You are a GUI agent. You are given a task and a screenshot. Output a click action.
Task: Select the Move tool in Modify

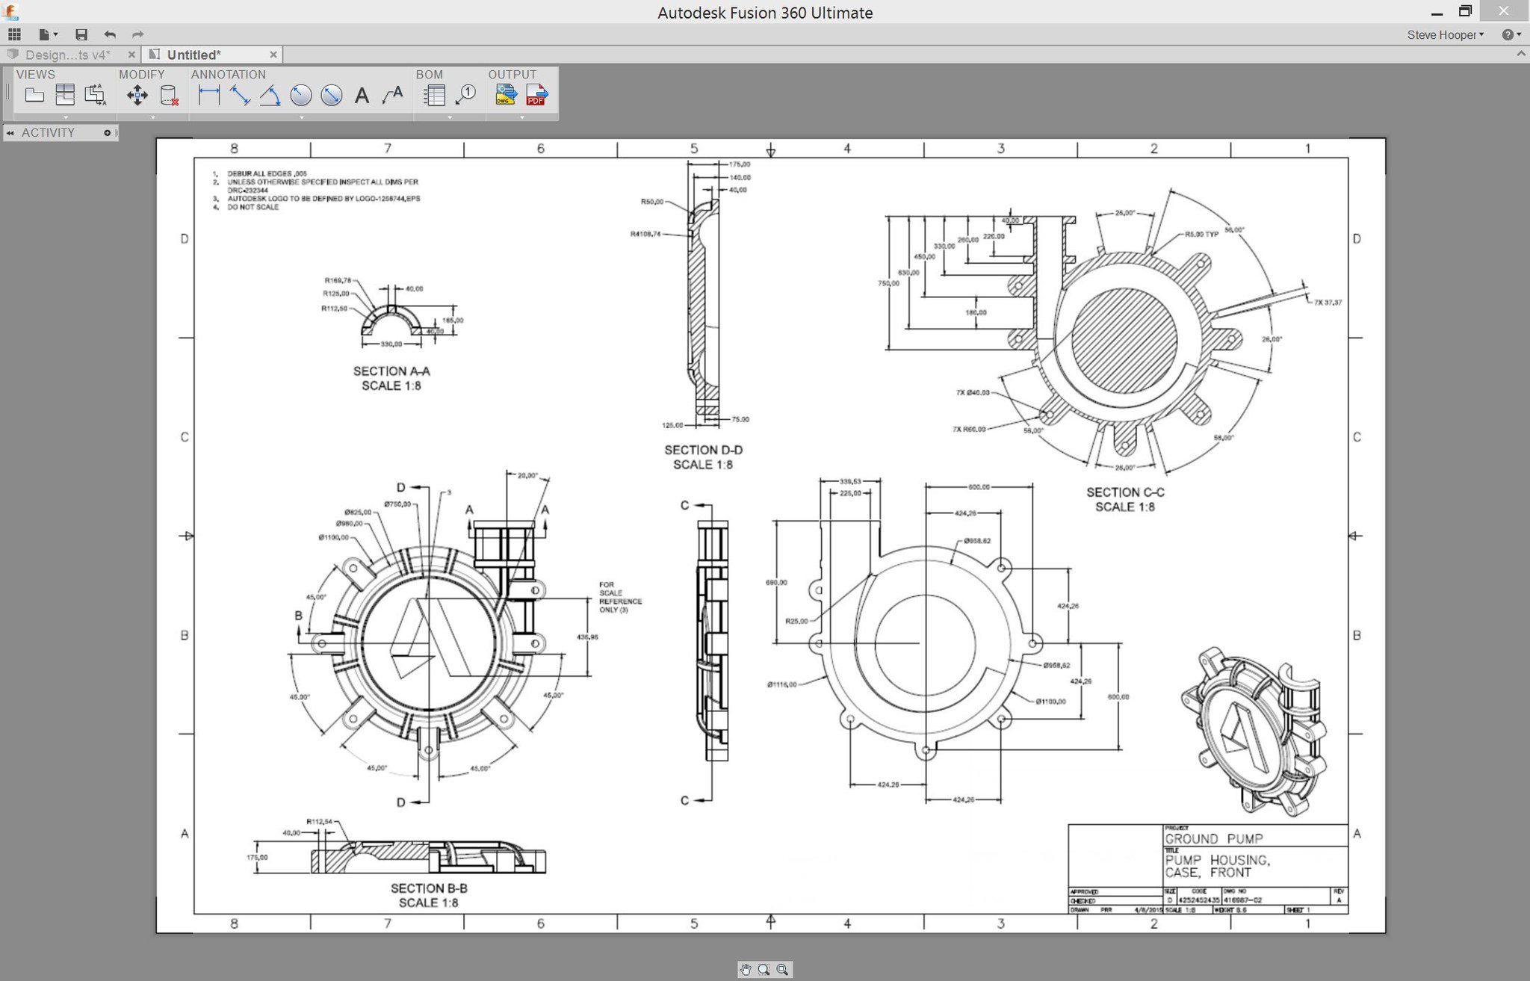(137, 95)
